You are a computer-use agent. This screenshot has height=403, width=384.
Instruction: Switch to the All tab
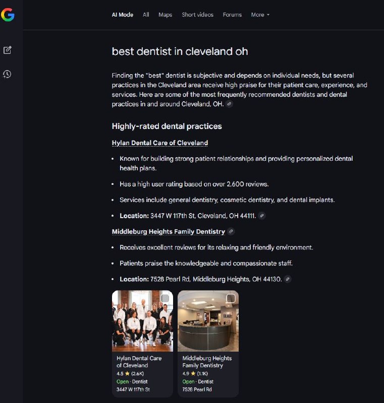pyautogui.click(x=146, y=15)
